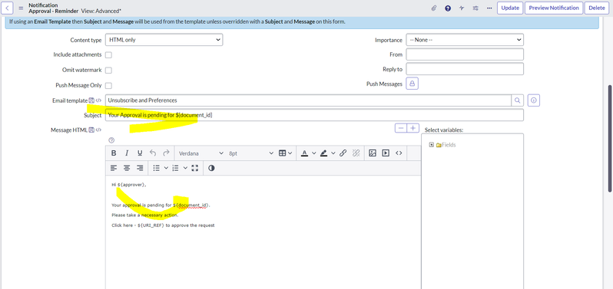The height and width of the screenshot is (289, 613).
Task: Click the Undo arrow in editor
Action: click(x=153, y=153)
